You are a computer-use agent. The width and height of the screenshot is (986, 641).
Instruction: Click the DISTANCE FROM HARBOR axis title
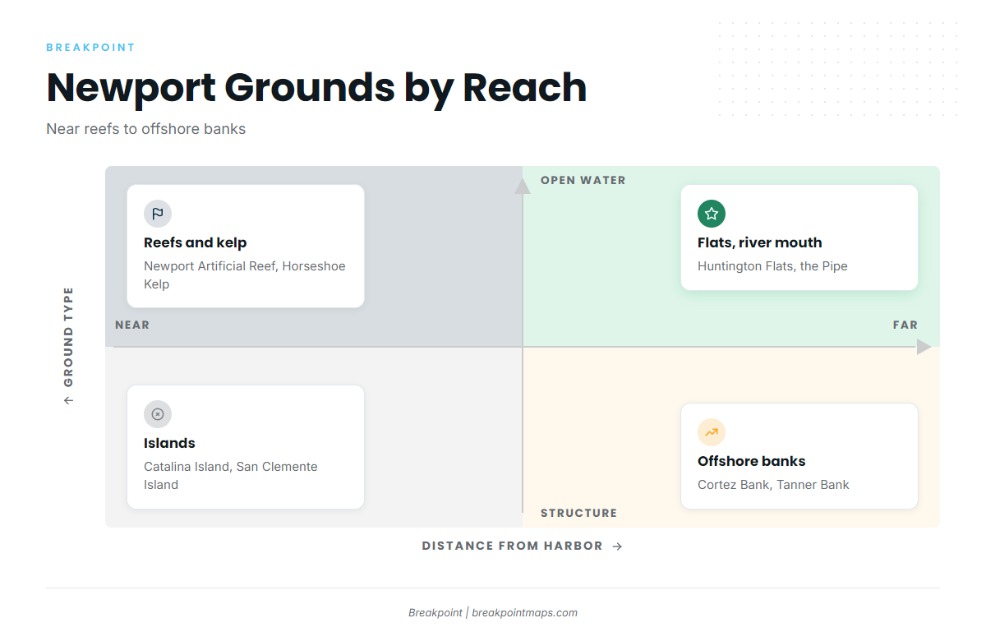pyautogui.click(x=513, y=546)
